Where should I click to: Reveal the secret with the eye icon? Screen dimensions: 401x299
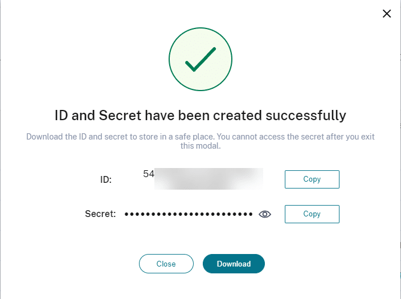coord(265,214)
